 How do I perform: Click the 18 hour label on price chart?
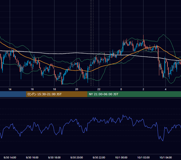pyautogui.click(x=54, y=89)
